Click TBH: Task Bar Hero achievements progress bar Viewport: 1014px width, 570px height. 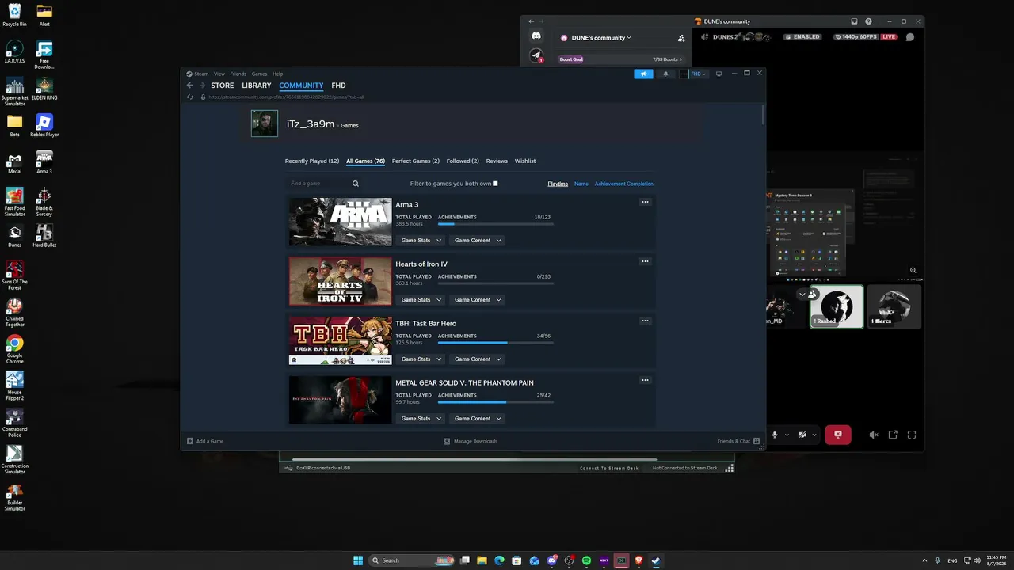pyautogui.click(x=496, y=343)
